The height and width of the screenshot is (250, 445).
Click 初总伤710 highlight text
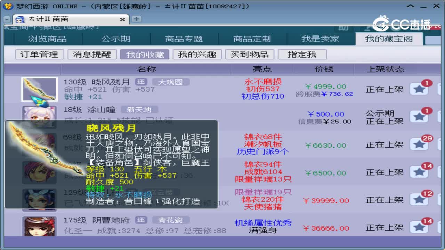pos(263,96)
